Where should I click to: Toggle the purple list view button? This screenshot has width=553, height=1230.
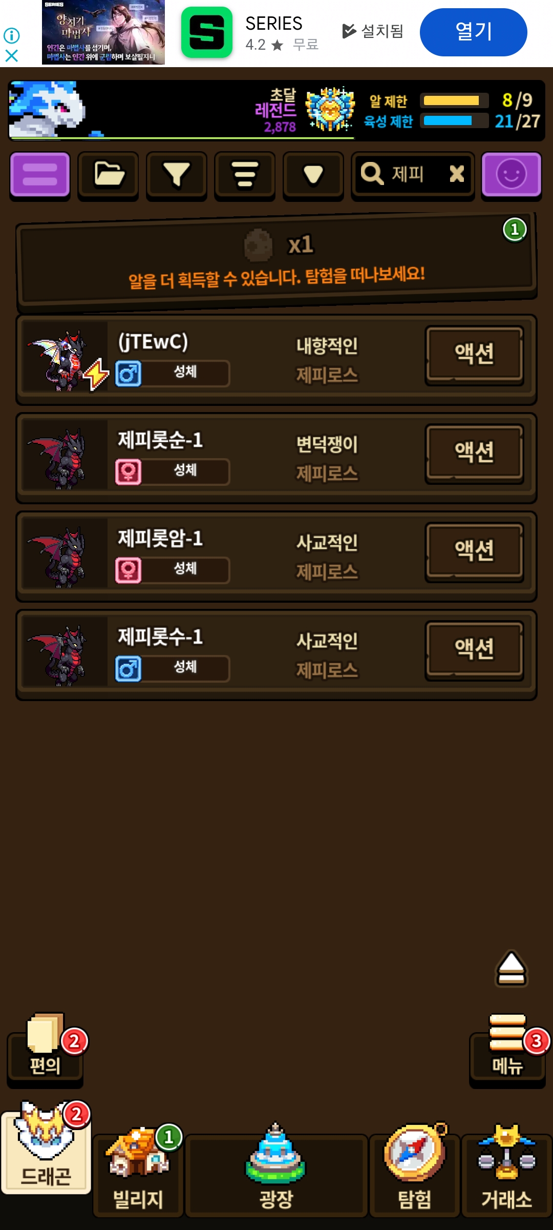tap(40, 175)
